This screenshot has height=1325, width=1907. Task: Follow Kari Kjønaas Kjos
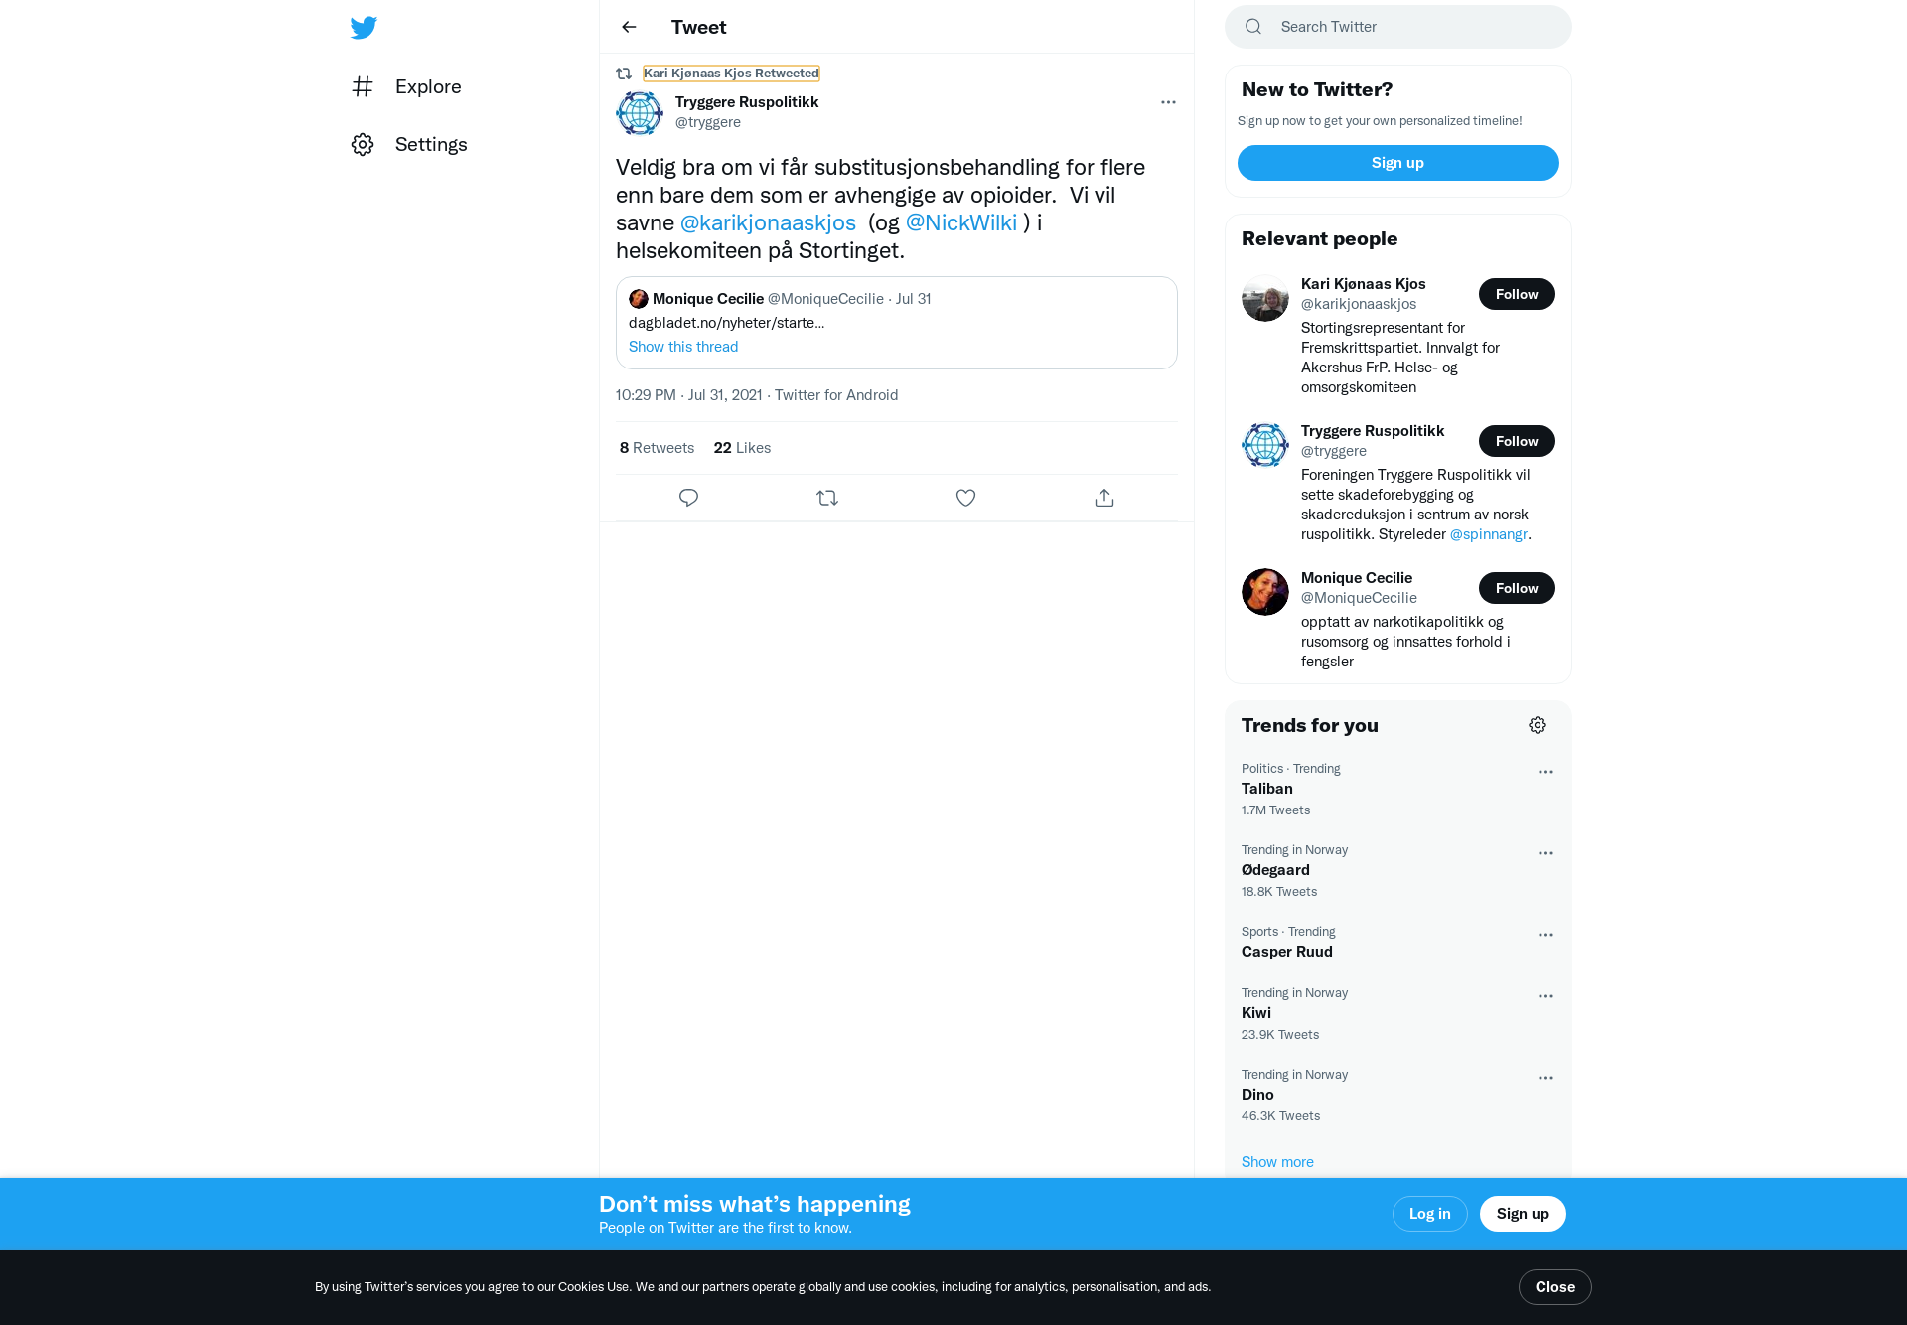coord(1517,294)
